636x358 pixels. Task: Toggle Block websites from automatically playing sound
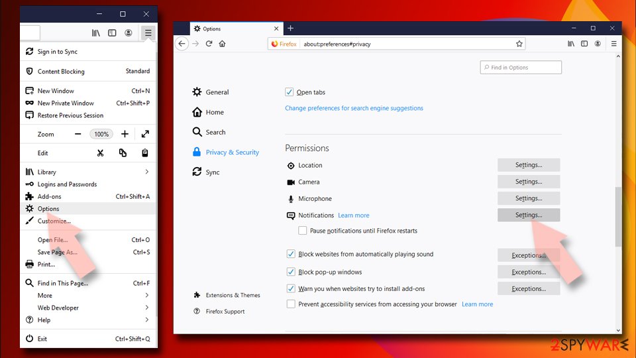click(291, 254)
